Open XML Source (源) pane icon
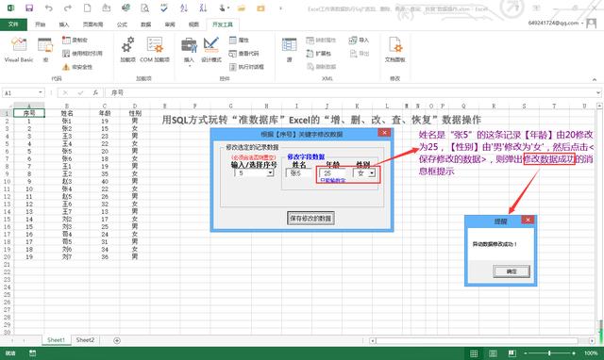 pos(289,50)
